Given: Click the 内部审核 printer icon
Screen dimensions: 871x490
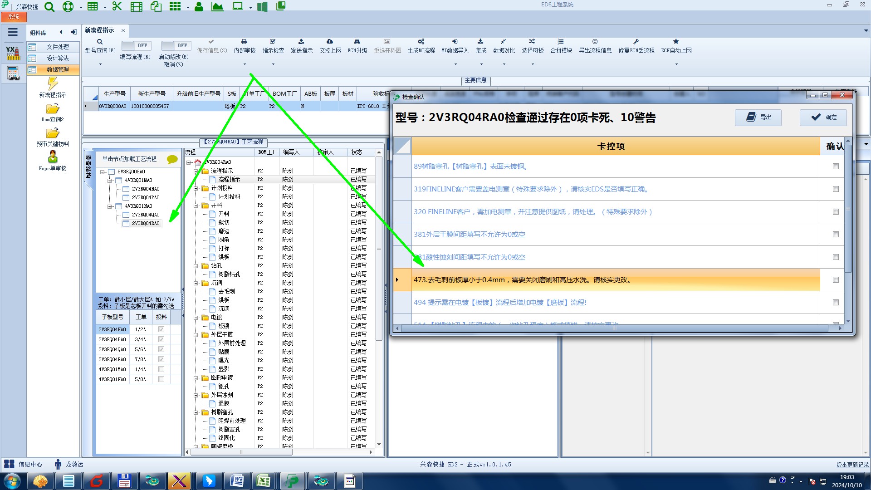Looking at the screenshot, I should 244,41.
